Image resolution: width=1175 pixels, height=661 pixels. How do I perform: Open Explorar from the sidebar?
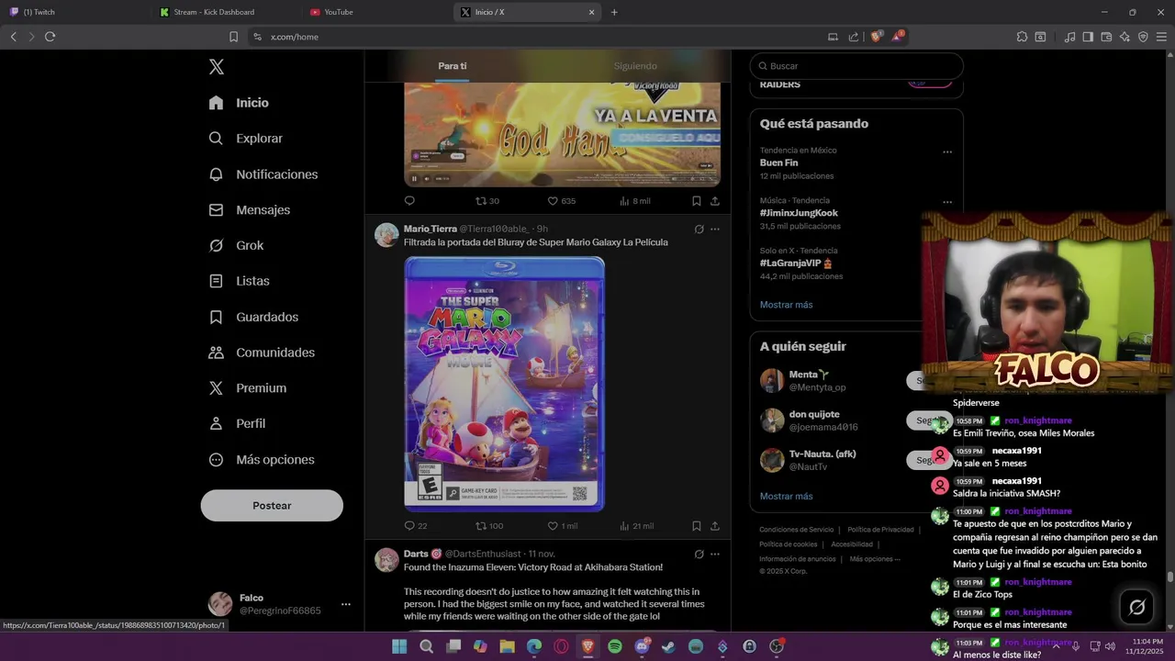coord(245,139)
